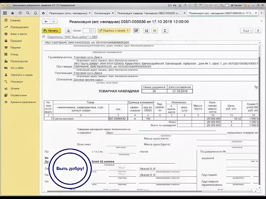The image size is (266, 199).
Task: Decrease the Копий count with down arrow
Action: point(93,32)
